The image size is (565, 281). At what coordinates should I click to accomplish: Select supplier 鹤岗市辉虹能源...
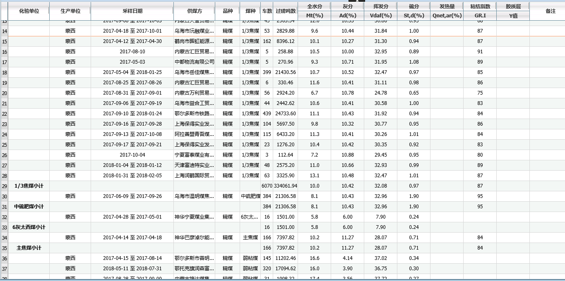194,41
